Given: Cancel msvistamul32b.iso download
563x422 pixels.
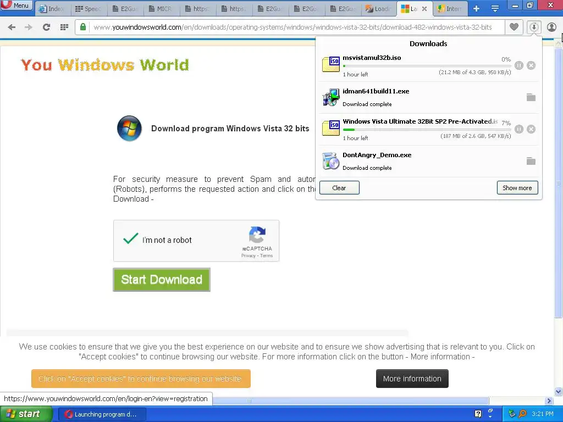Looking at the screenshot, I should click(x=531, y=65).
